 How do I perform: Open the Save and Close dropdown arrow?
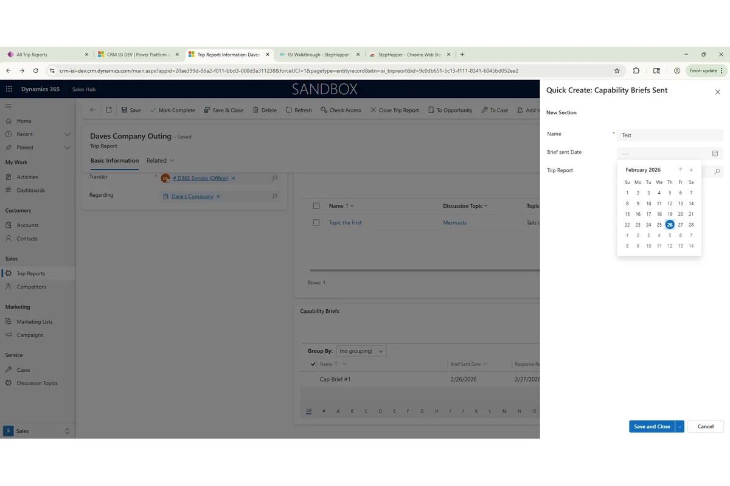679,426
